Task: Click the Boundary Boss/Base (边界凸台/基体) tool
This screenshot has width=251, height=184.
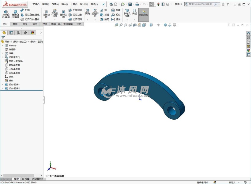Action: point(30,19)
